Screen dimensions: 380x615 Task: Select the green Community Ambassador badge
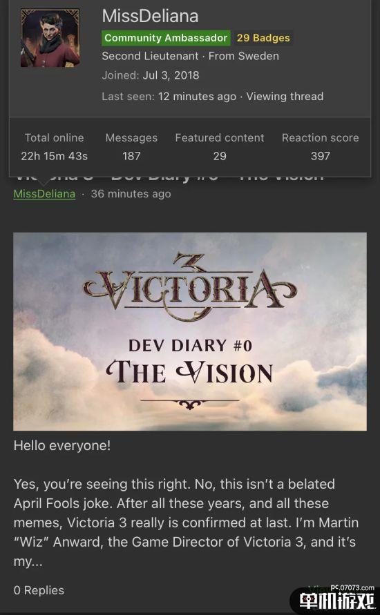click(166, 38)
